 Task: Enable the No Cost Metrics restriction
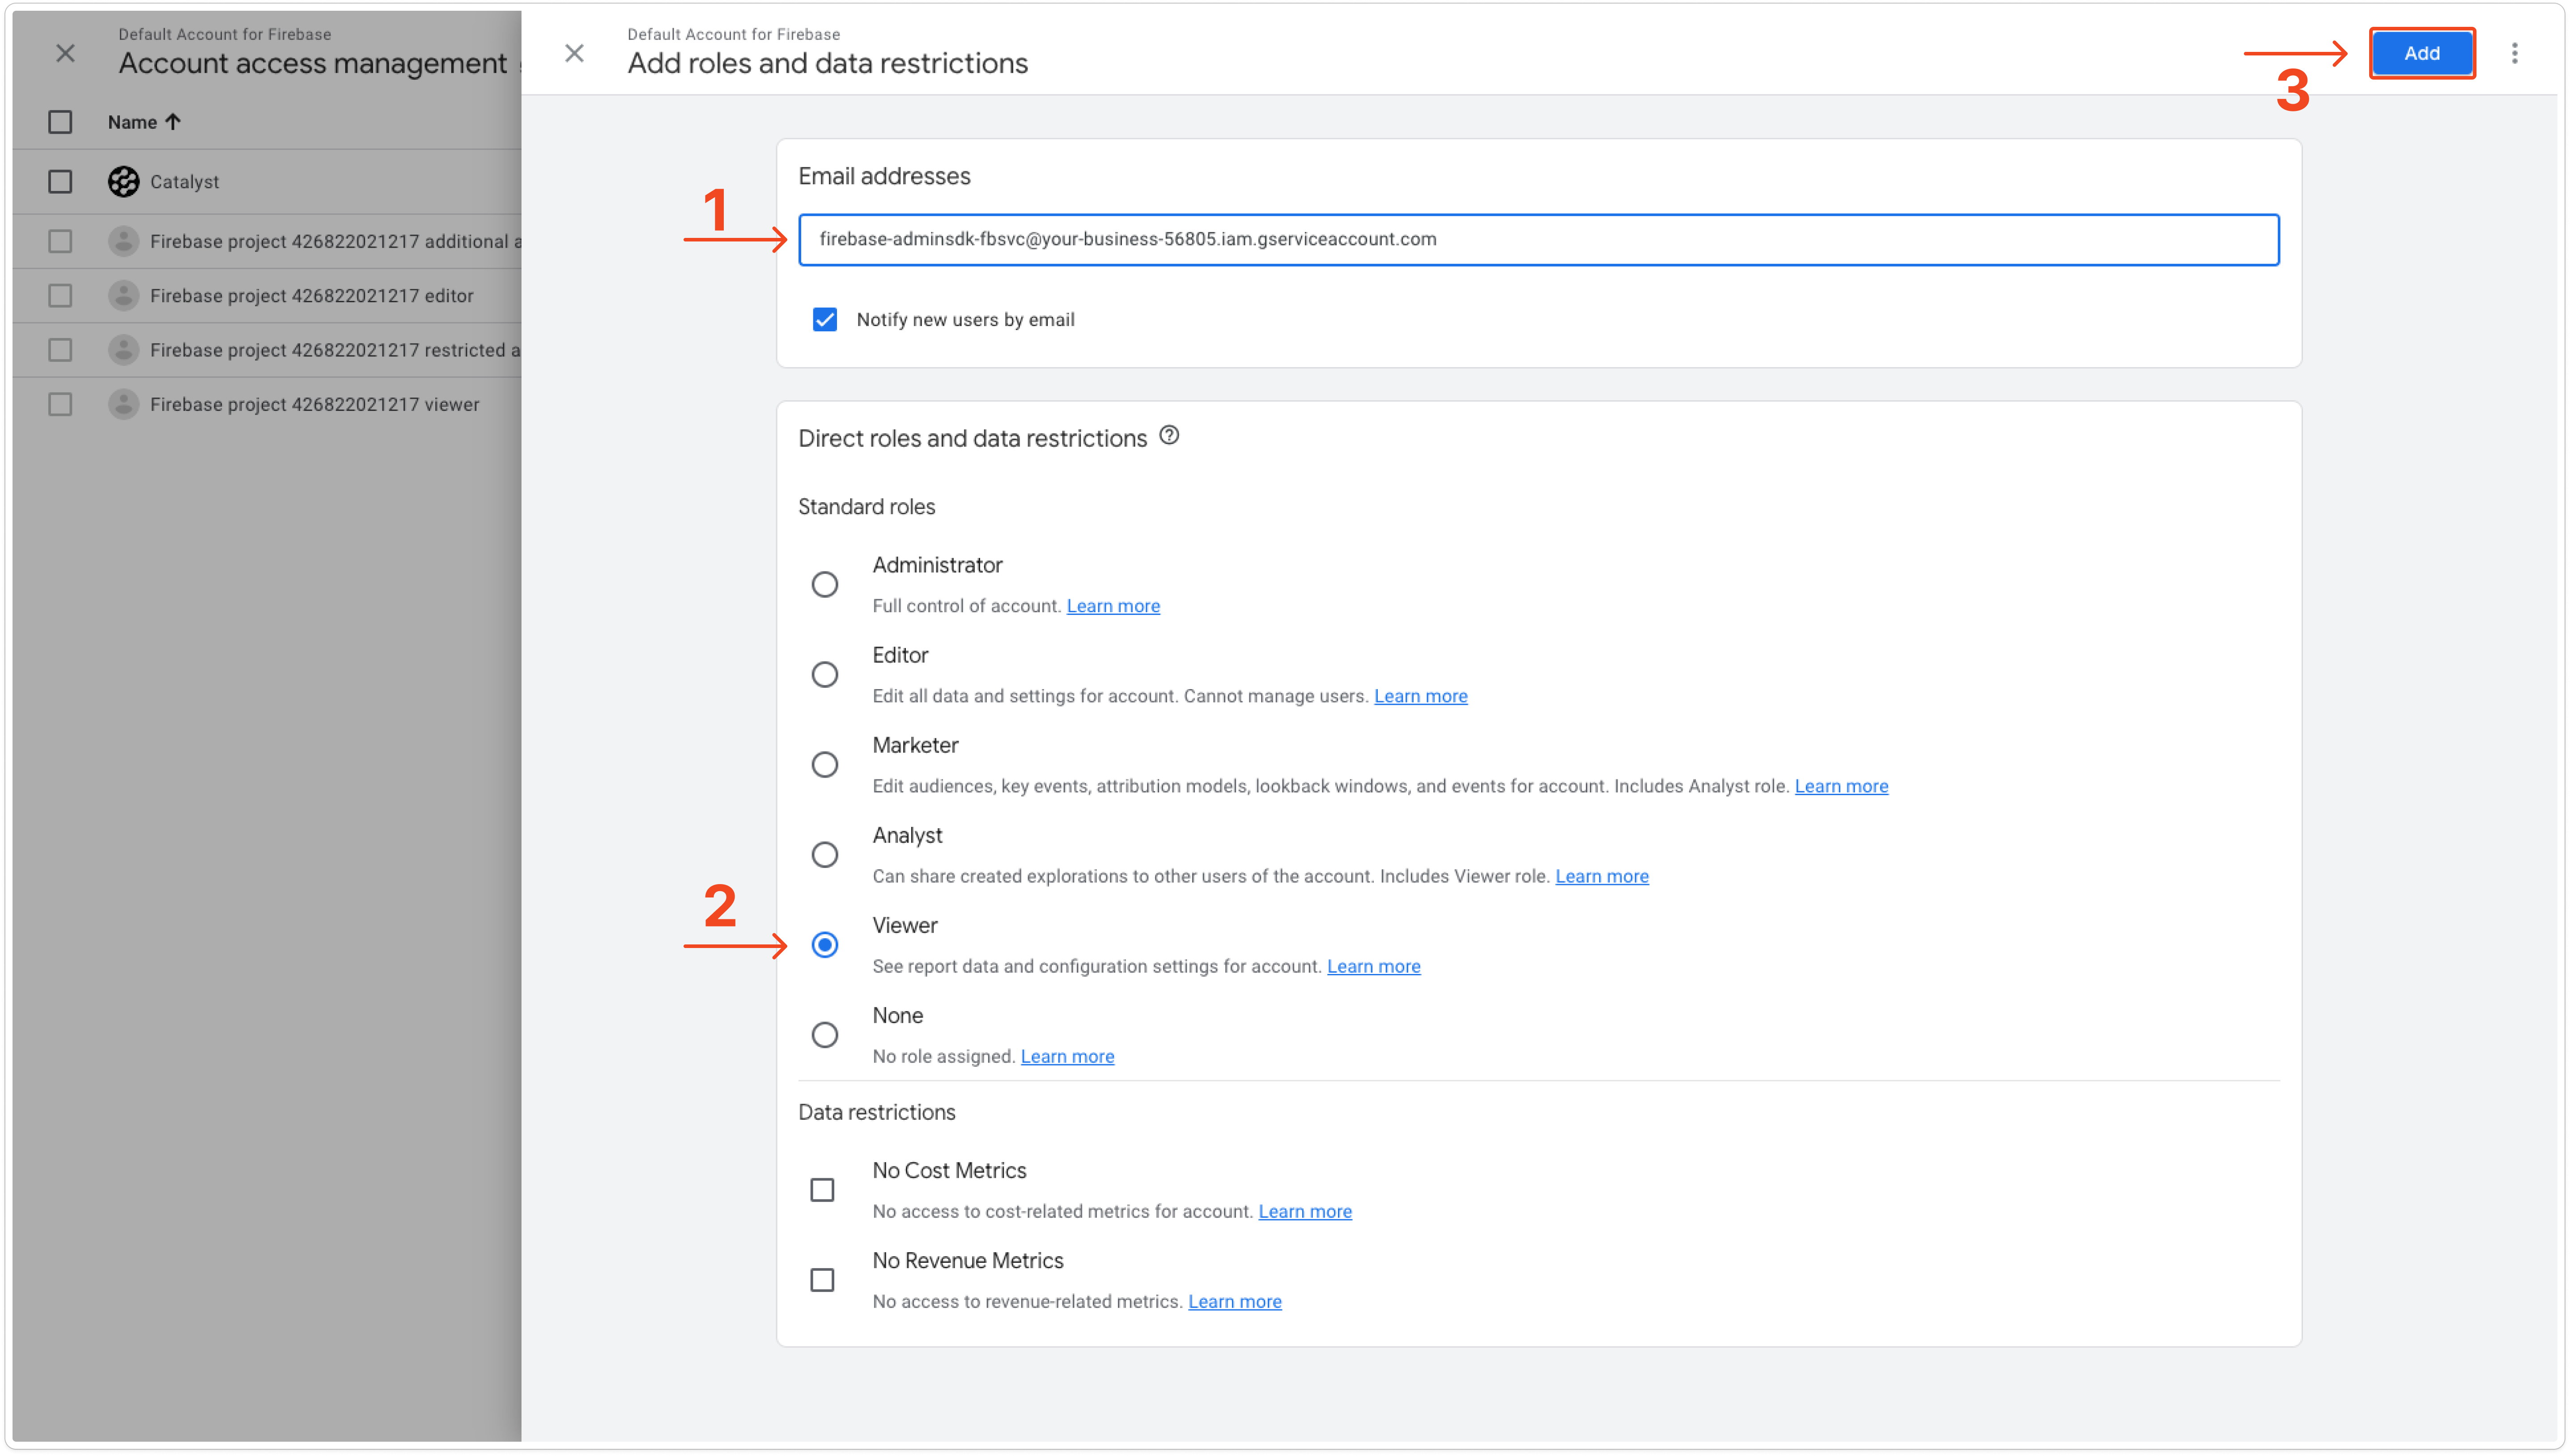822,1190
